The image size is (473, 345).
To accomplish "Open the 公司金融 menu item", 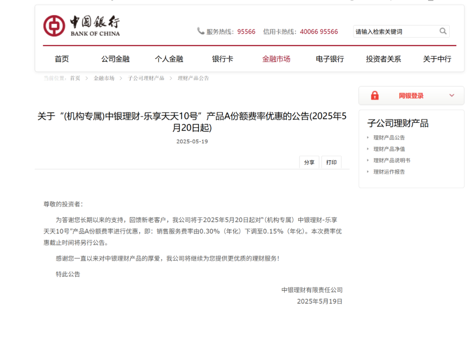I will pos(115,59).
